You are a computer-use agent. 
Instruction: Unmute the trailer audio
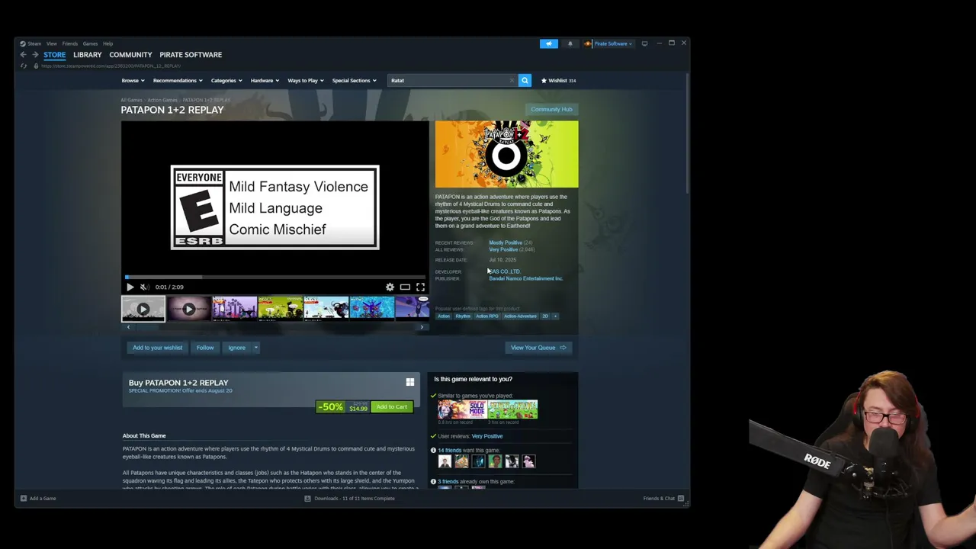(143, 287)
